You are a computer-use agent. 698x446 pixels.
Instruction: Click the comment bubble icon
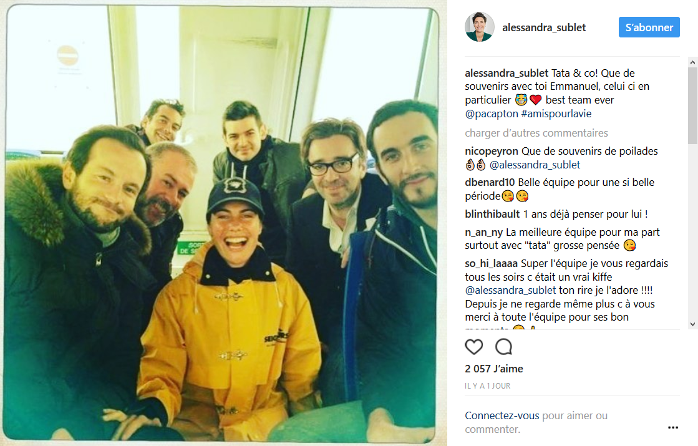click(x=503, y=347)
